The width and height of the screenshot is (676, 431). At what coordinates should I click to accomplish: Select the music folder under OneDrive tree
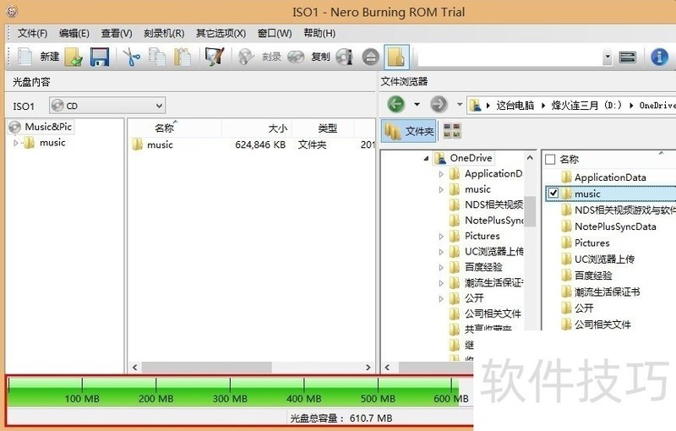point(477,189)
